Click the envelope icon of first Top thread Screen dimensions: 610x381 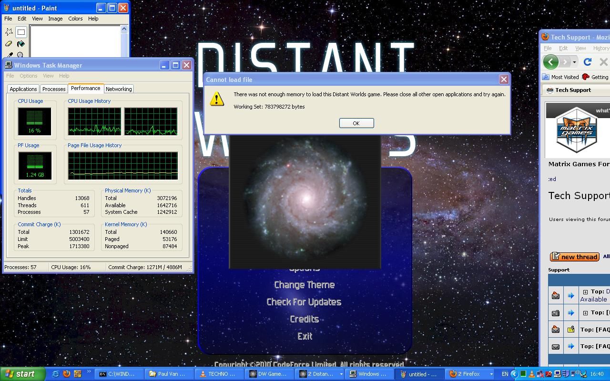556,296
